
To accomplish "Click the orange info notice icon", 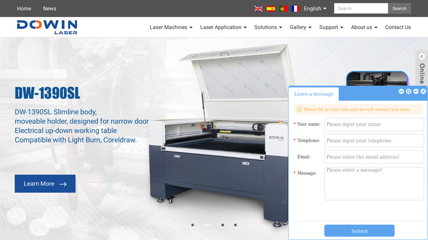I will point(300,109).
